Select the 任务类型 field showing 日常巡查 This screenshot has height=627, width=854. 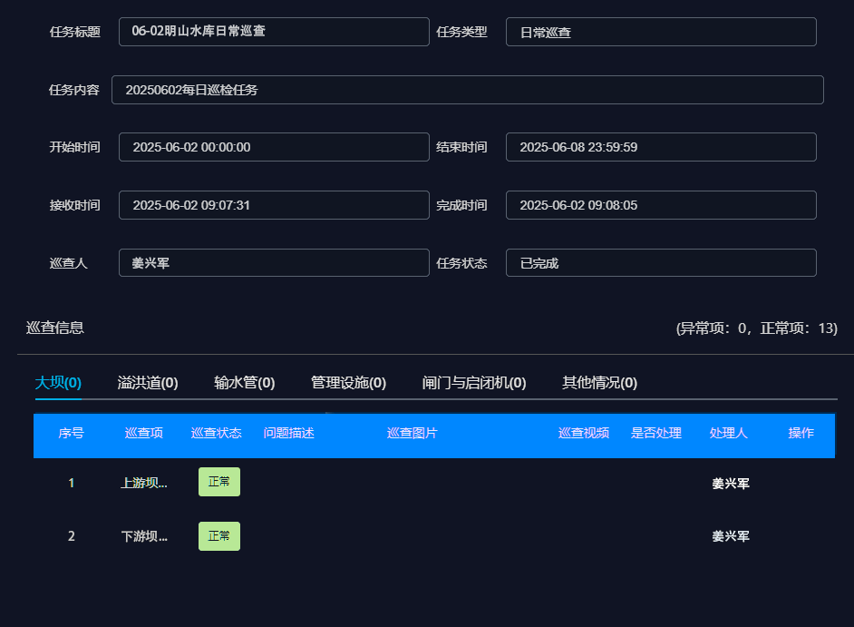pyautogui.click(x=660, y=32)
